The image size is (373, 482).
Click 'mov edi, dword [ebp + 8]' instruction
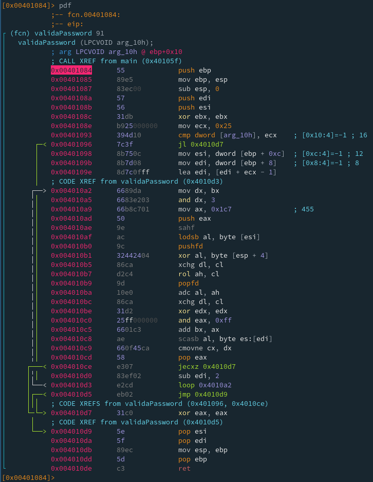point(227,163)
